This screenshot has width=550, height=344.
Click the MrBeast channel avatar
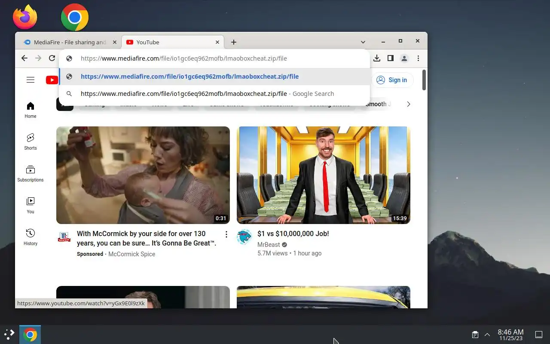point(244,237)
